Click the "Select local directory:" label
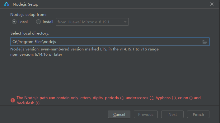Viewport: 220px width, 123px height. tap(30, 33)
